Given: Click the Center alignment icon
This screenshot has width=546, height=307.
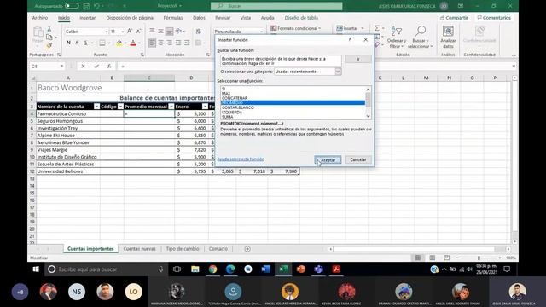Looking at the screenshot, I should click(160, 43).
